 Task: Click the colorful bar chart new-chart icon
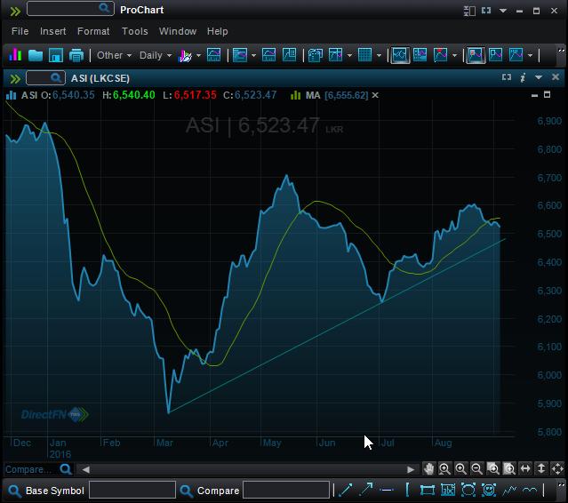coord(15,55)
